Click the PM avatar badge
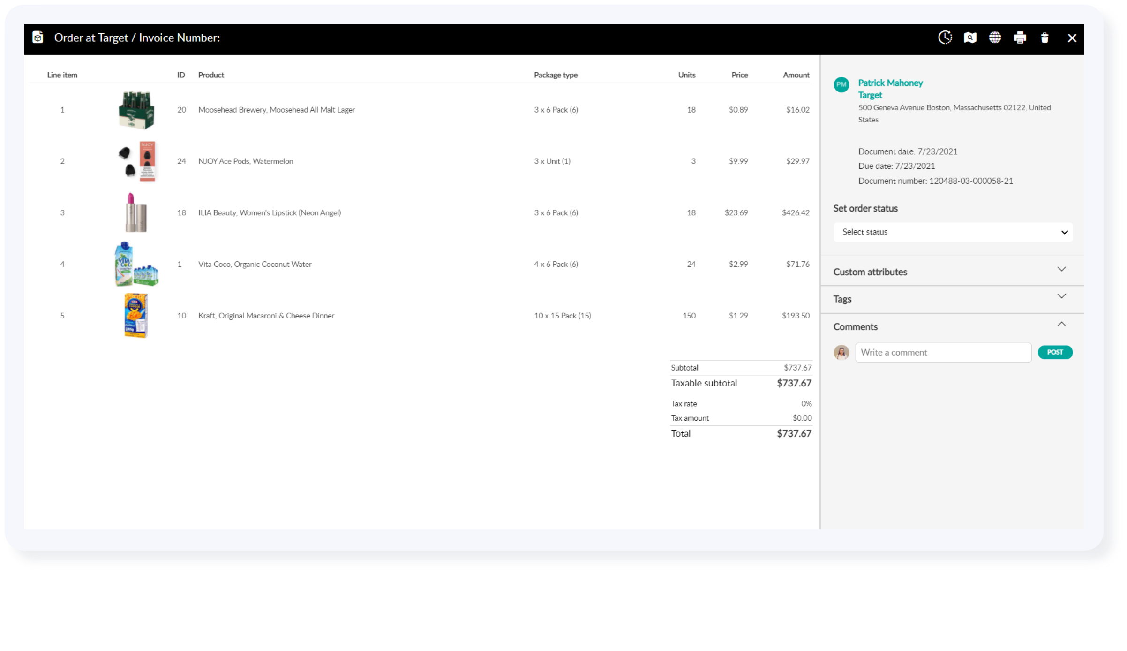 tap(841, 84)
